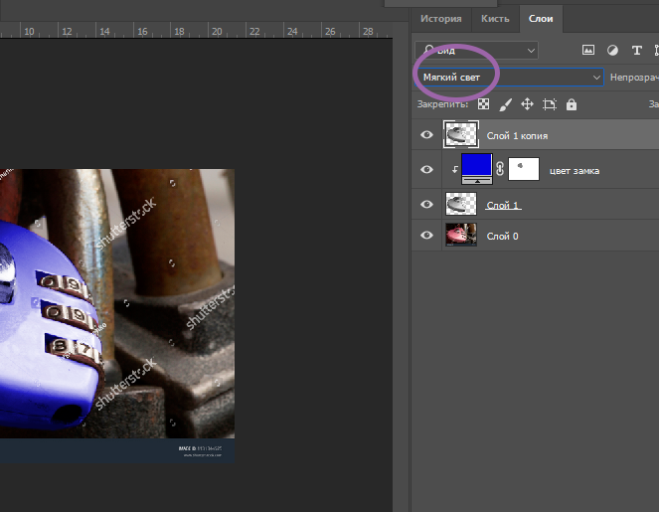Select the цвет замка layer mask thumbnail

tap(524, 169)
